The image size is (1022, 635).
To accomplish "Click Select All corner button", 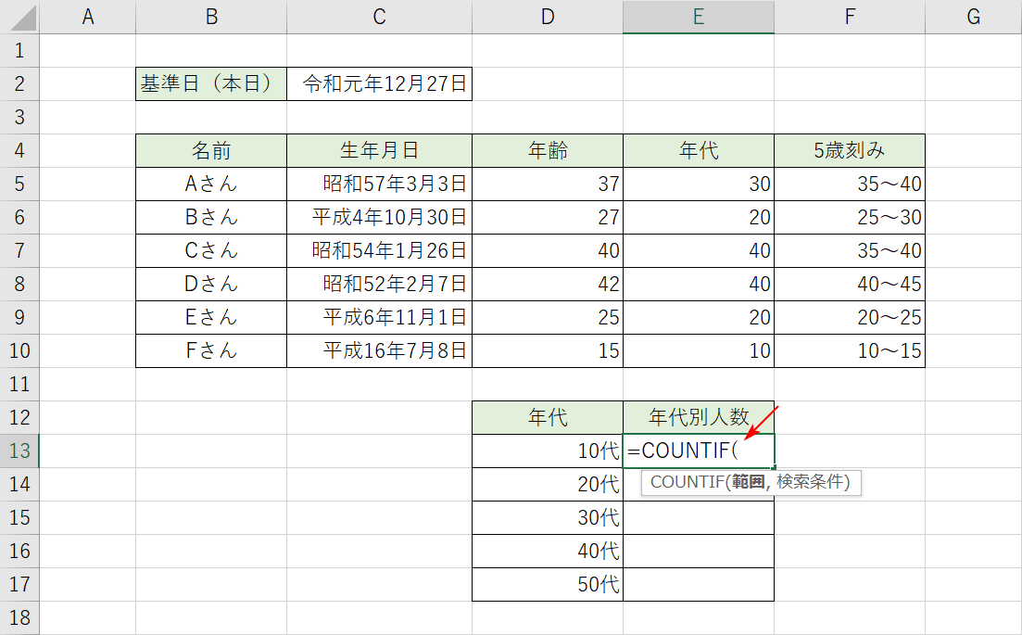I will click(x=21, y=16).
